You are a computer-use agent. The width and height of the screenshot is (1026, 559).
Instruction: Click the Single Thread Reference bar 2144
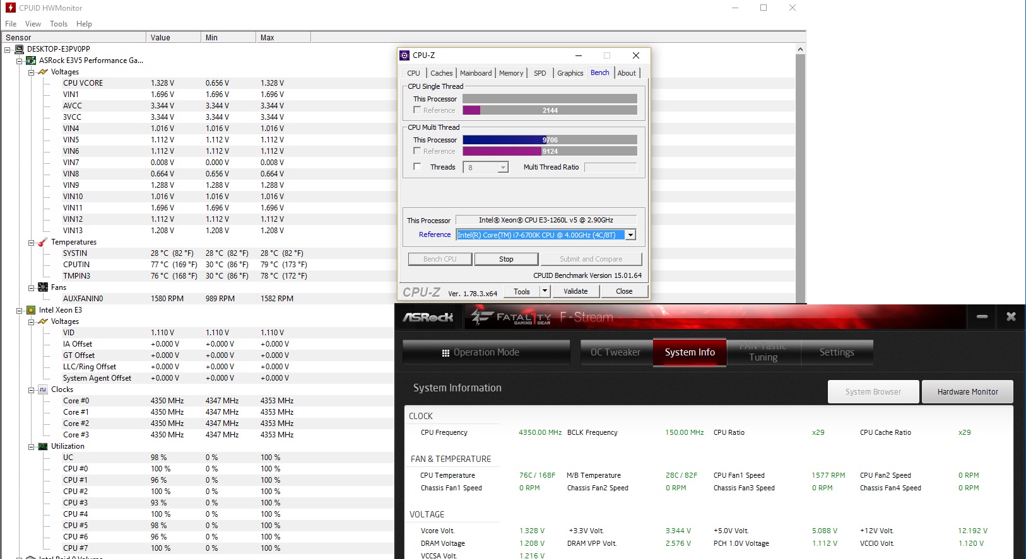(x=550, y=110)
